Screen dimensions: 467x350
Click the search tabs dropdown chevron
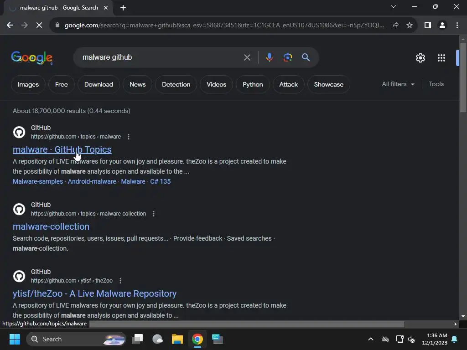point(394,6)
